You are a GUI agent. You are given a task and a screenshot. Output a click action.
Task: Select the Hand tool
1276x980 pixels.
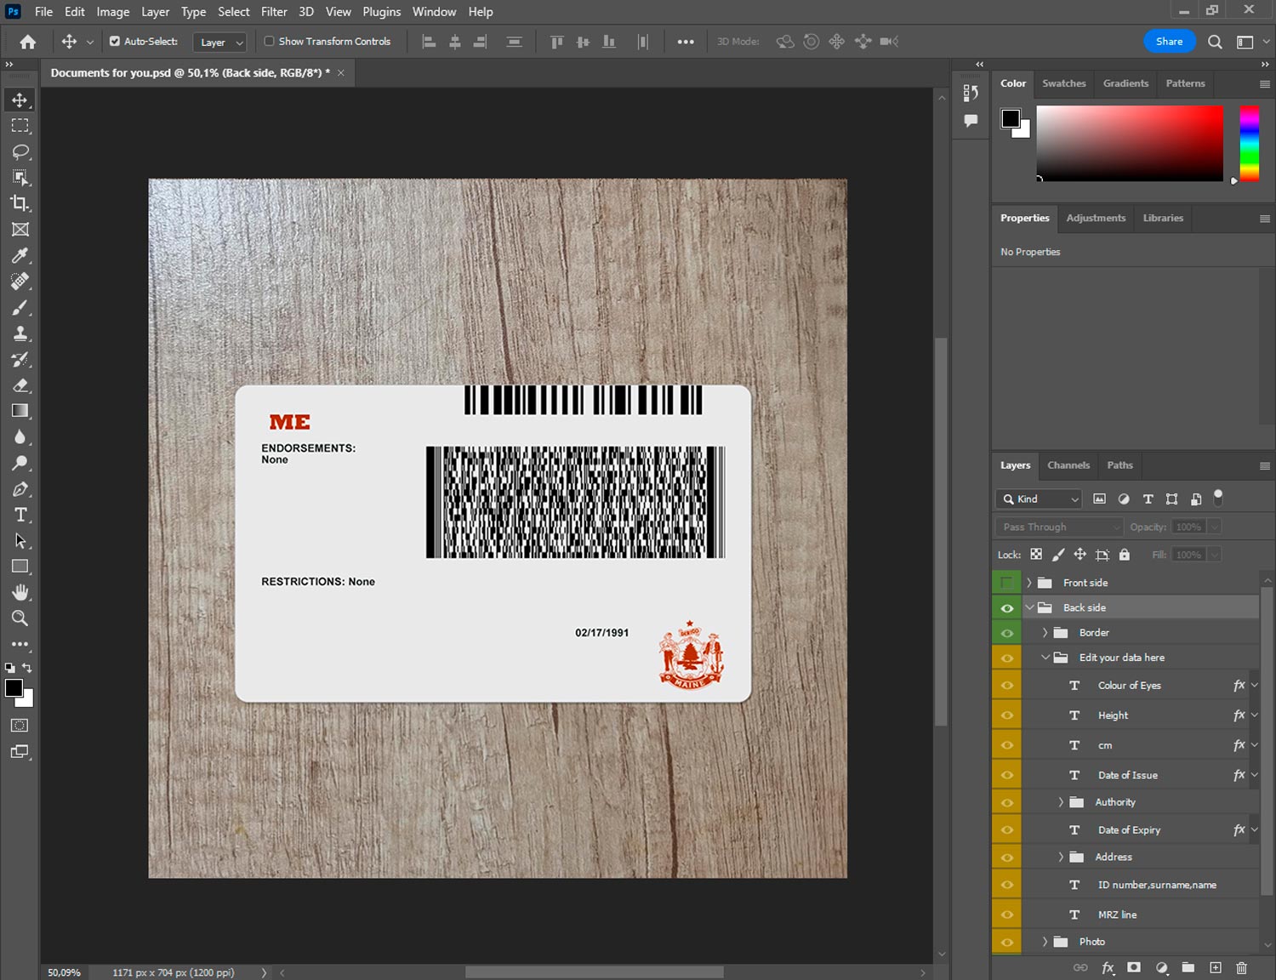pyautogui.click(x=20, y=592)
